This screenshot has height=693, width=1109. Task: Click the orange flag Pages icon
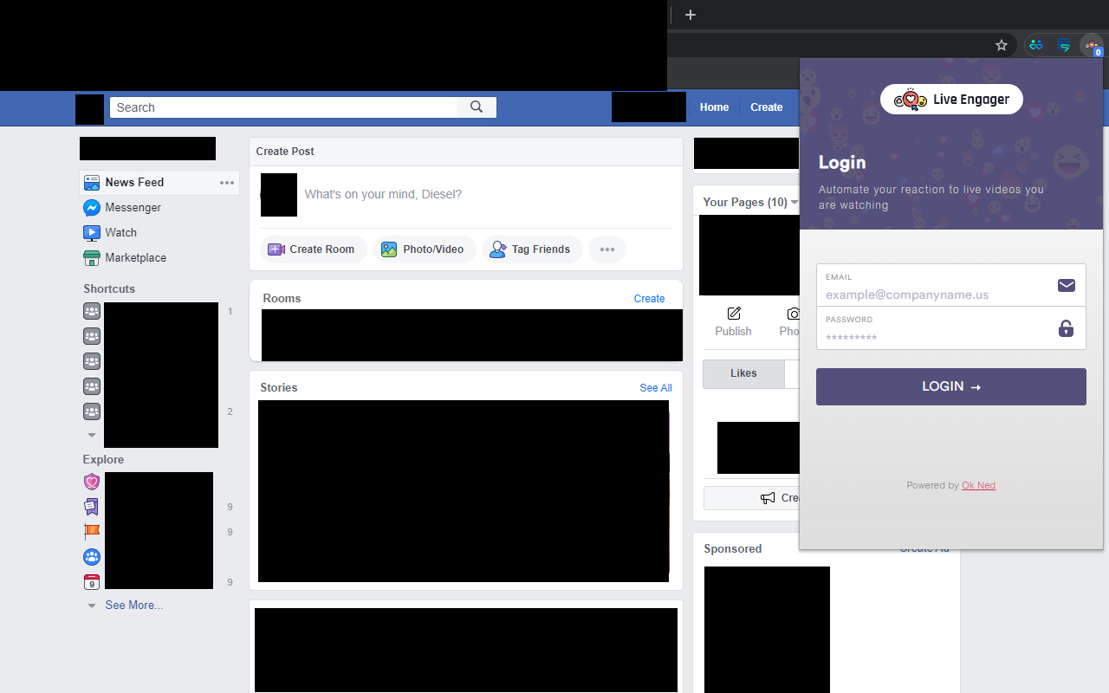[x=92, y=532]
